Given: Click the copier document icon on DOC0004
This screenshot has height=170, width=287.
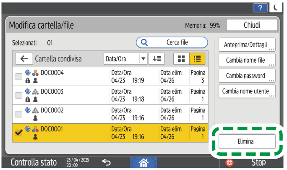Looking at the screenshot, I should click(28, 72).
